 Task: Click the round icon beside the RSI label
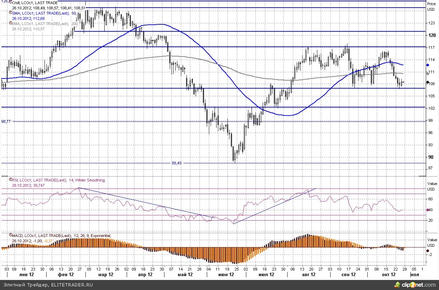[10, 180]
